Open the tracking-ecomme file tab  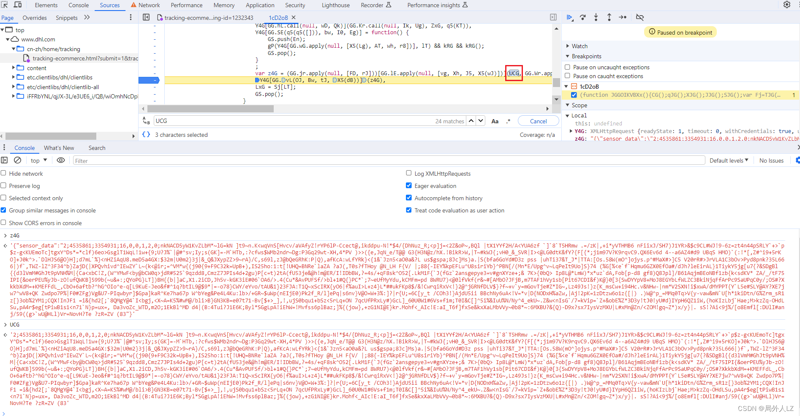pyautogui.click(x=205, y=17)
